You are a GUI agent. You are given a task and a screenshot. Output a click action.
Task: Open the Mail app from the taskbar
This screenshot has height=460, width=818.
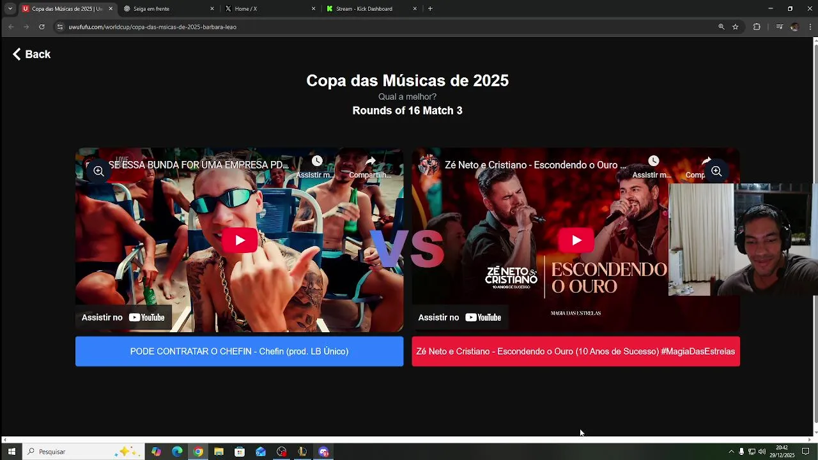(261, 452)
